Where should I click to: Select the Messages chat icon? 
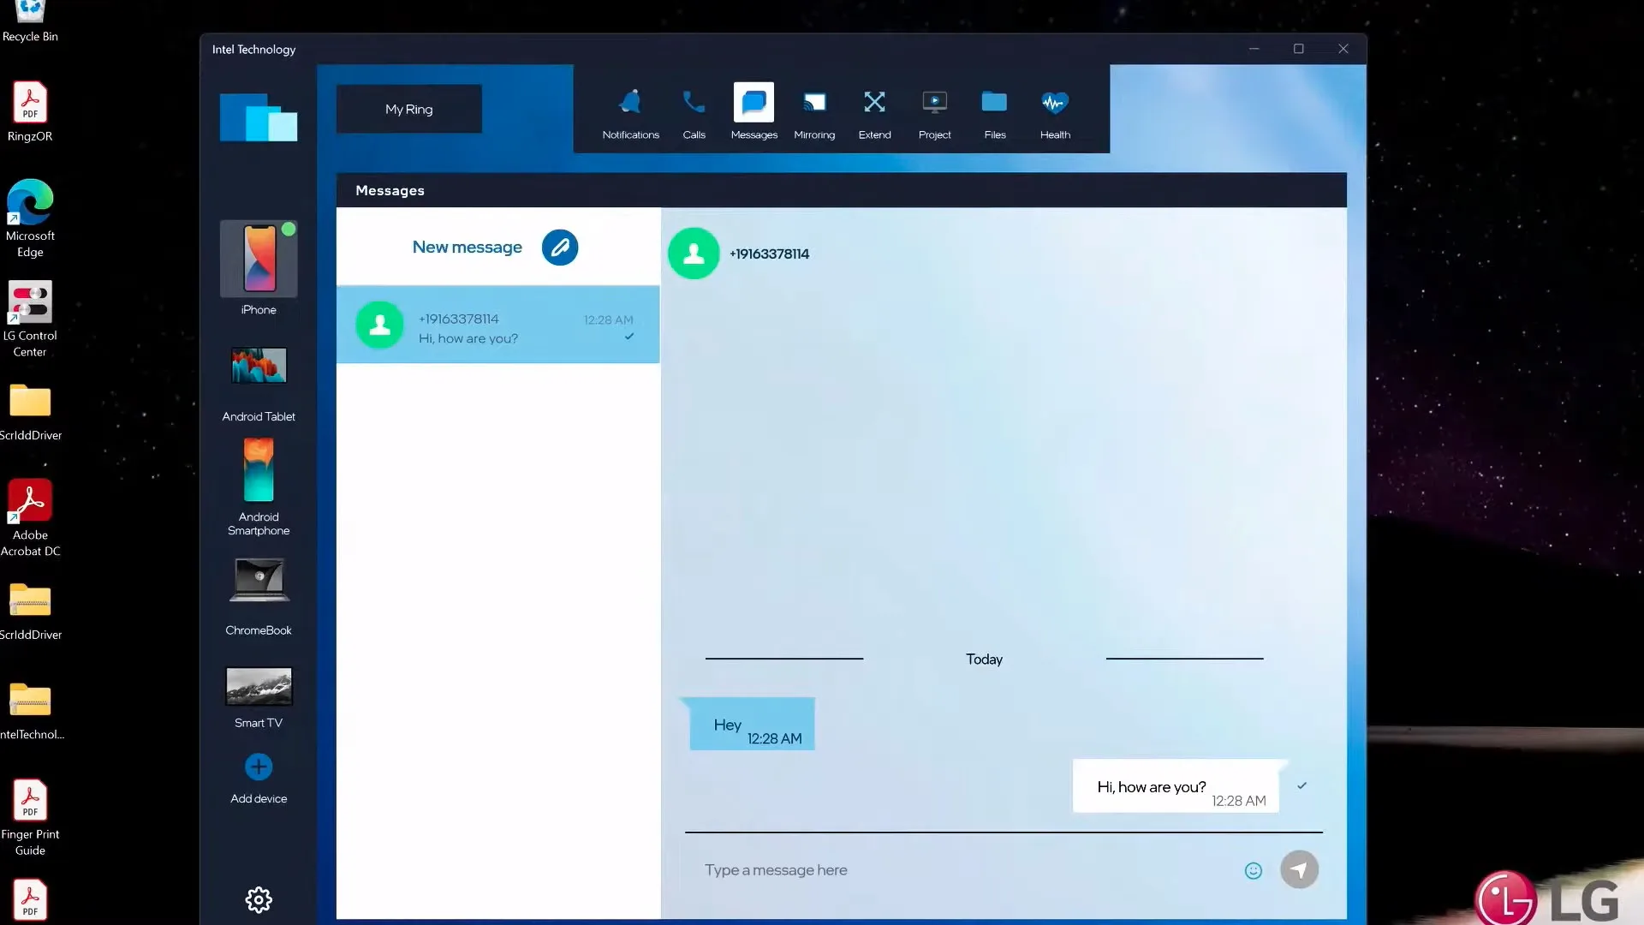[753, 103]
